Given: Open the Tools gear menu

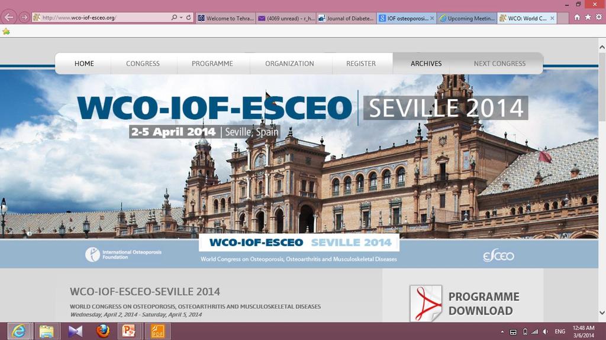Looking at the screenshot, I should 599,17.
